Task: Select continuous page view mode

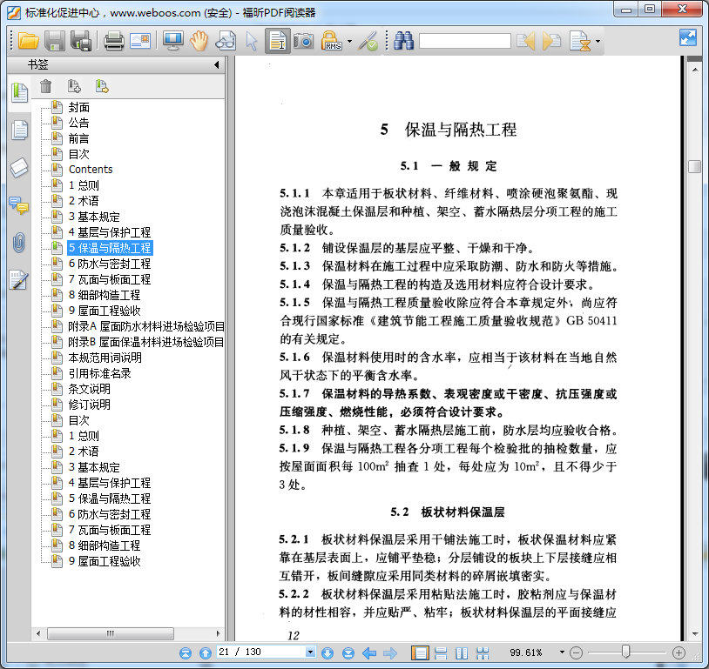Action: pos(441,653)
